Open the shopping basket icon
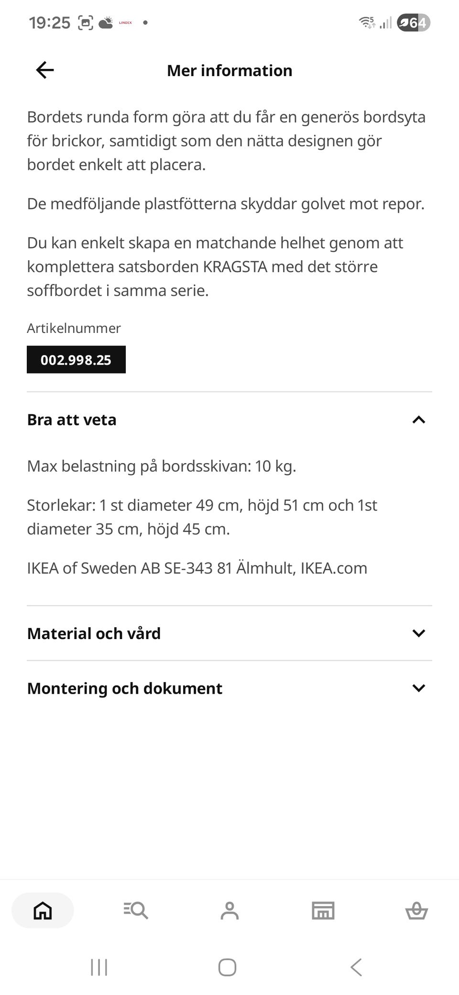Image resolution: width=459 pixels, height=995 pixels. 416,910
